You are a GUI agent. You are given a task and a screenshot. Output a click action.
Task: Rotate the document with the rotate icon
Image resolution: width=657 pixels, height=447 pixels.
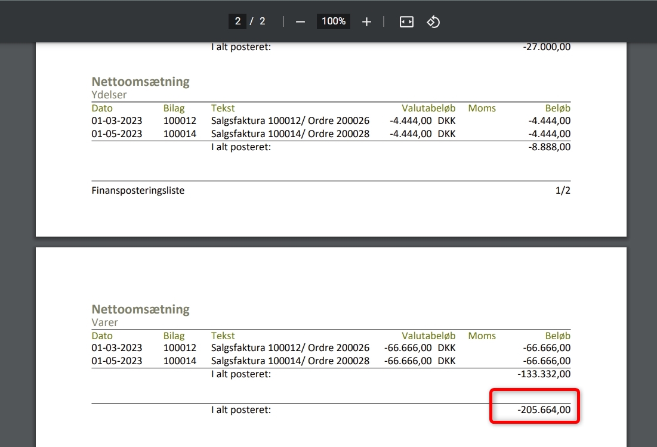(x=433, y=21)
